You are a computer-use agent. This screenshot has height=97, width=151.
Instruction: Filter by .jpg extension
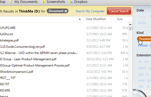(x=141, y=74)
